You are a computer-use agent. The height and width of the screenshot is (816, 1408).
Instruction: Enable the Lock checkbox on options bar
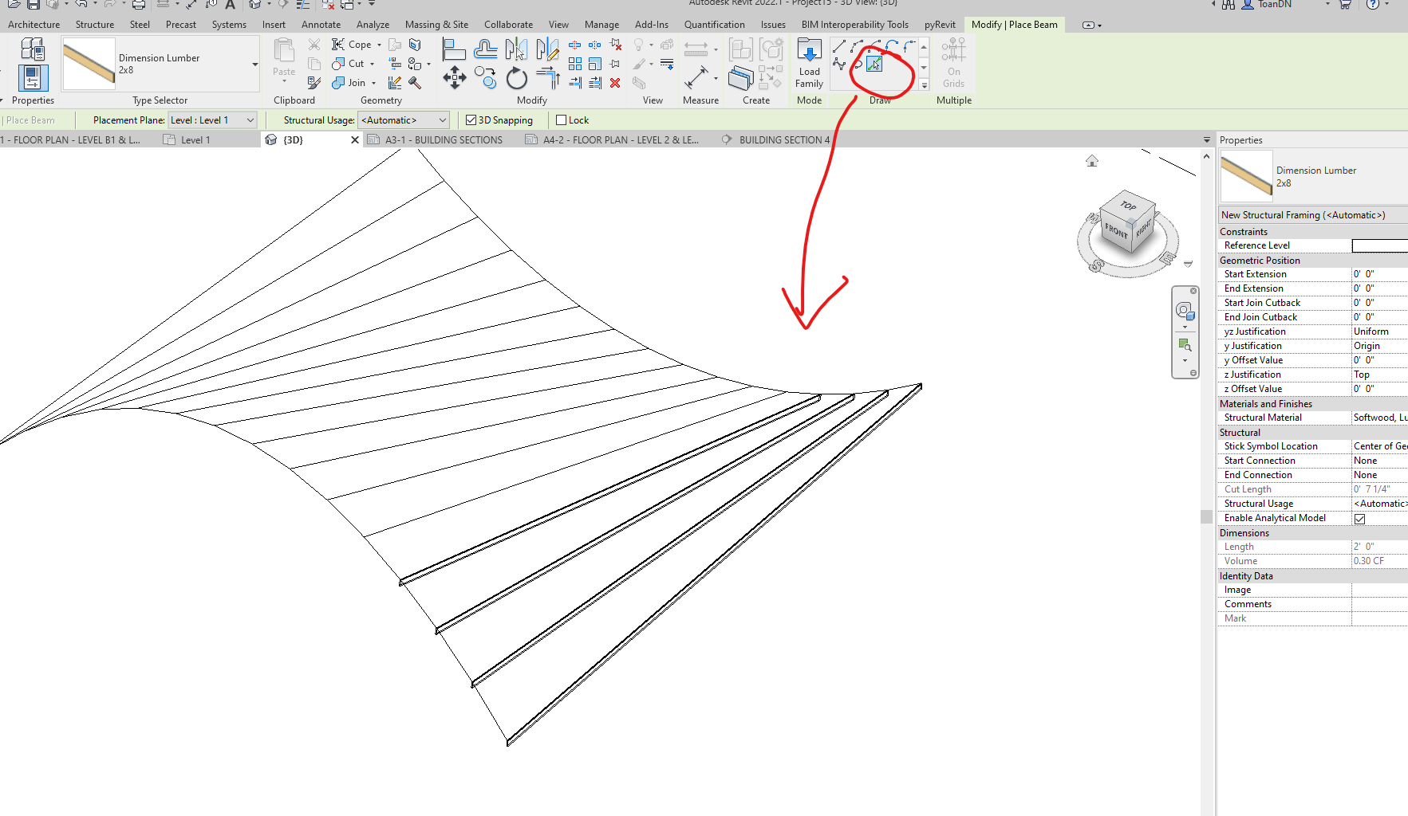coord(561,120)
